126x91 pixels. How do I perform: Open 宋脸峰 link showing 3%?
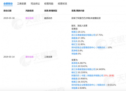click(x=75, y=54)
